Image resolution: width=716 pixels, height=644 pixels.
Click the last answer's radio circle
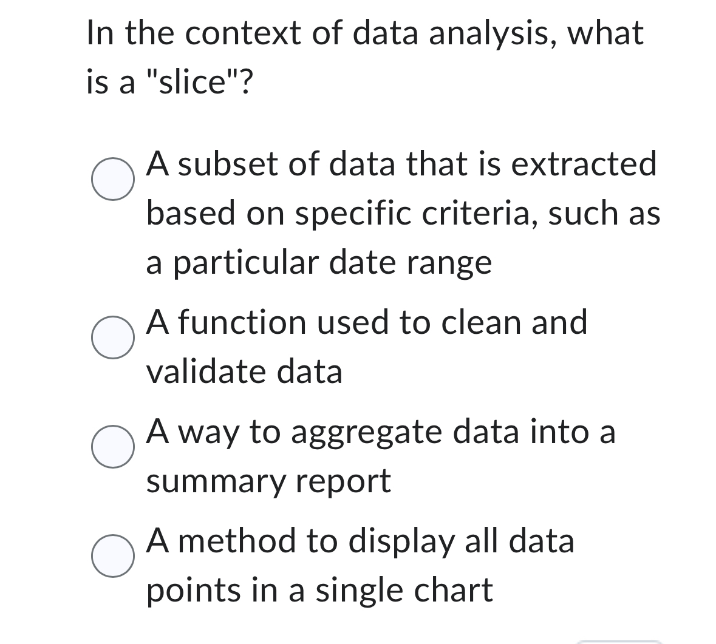113,557
